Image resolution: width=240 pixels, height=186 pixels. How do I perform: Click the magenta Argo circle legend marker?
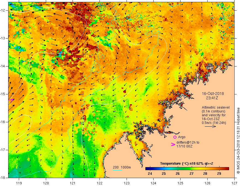(x=175, y=137)
